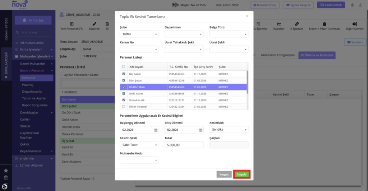Uncheck Beş Kasım in dialog list
This screenshot has width=368, height=191.
[124, 74]
